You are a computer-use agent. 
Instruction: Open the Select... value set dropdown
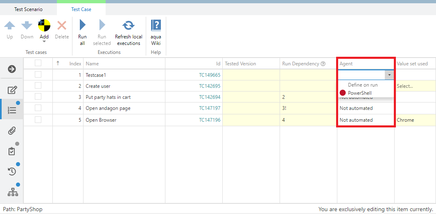point(413,86)
